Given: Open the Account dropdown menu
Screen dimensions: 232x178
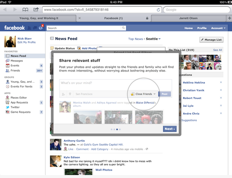Looking at the screenshot, I should [x=218, y=28].
